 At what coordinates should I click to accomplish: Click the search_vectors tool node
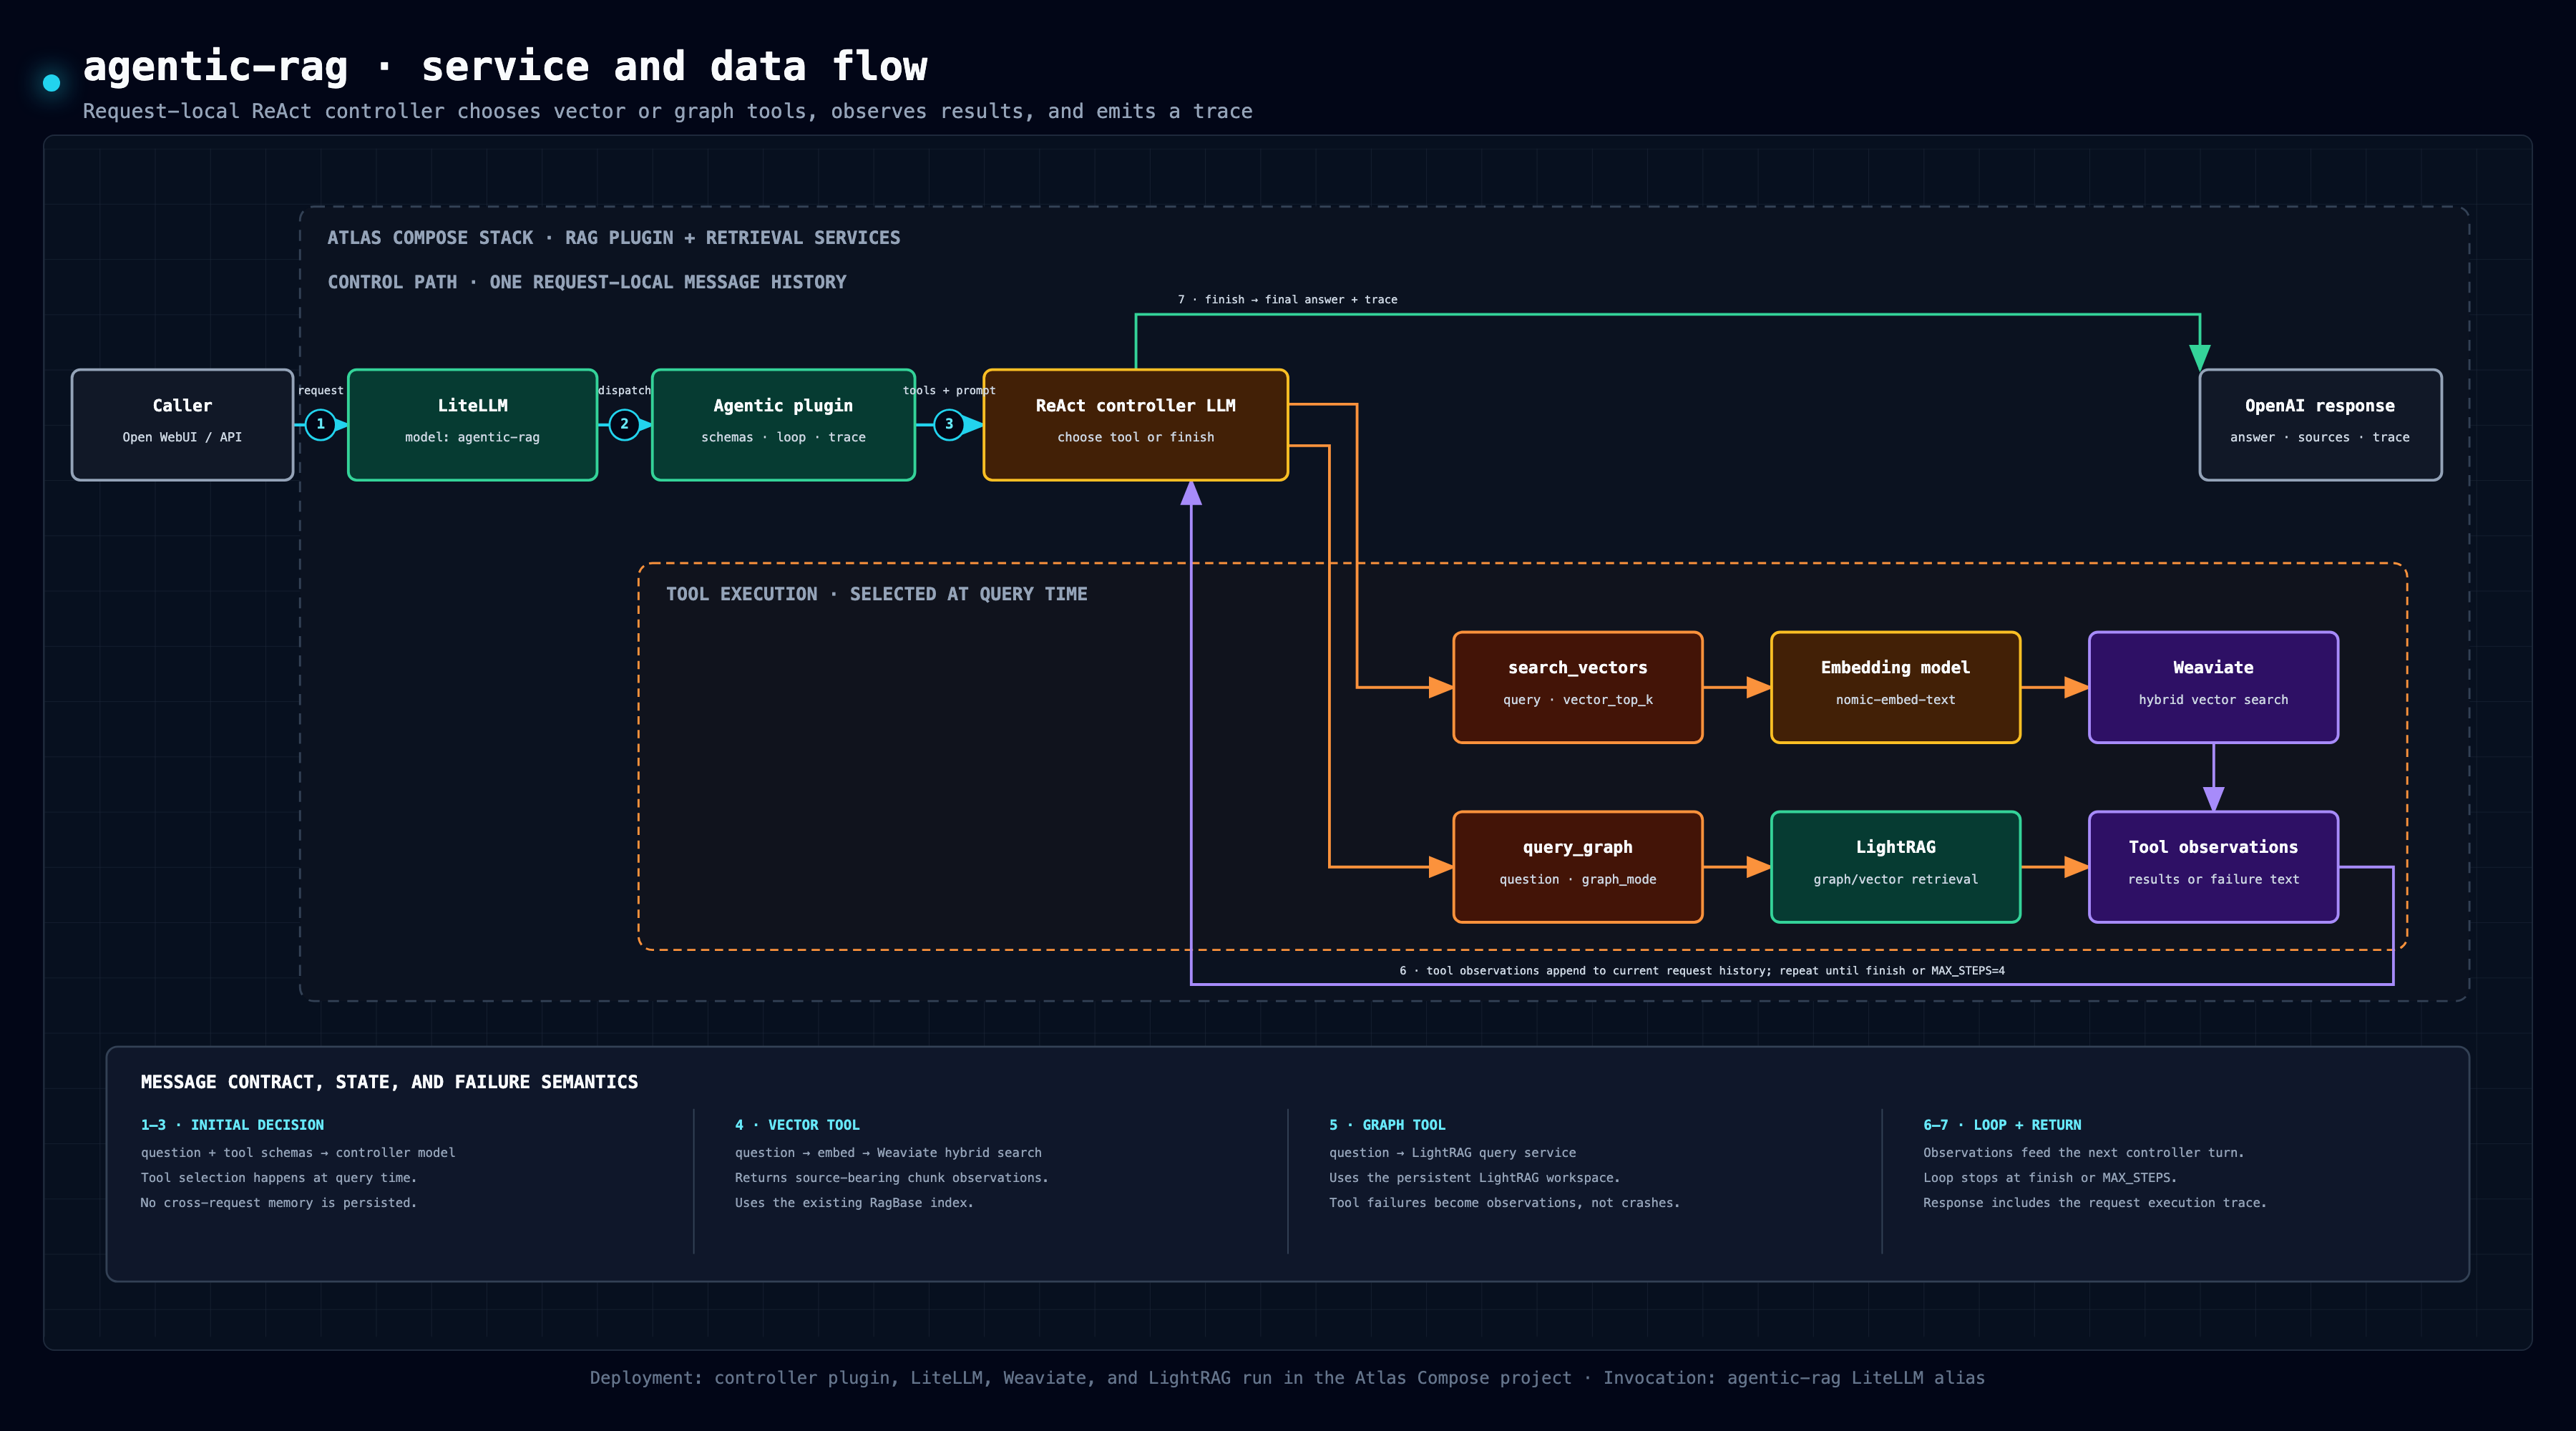pos(1578,687)
